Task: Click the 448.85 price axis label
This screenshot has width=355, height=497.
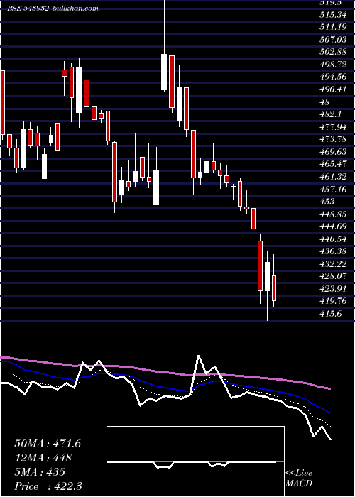Action: click(333, 214)
